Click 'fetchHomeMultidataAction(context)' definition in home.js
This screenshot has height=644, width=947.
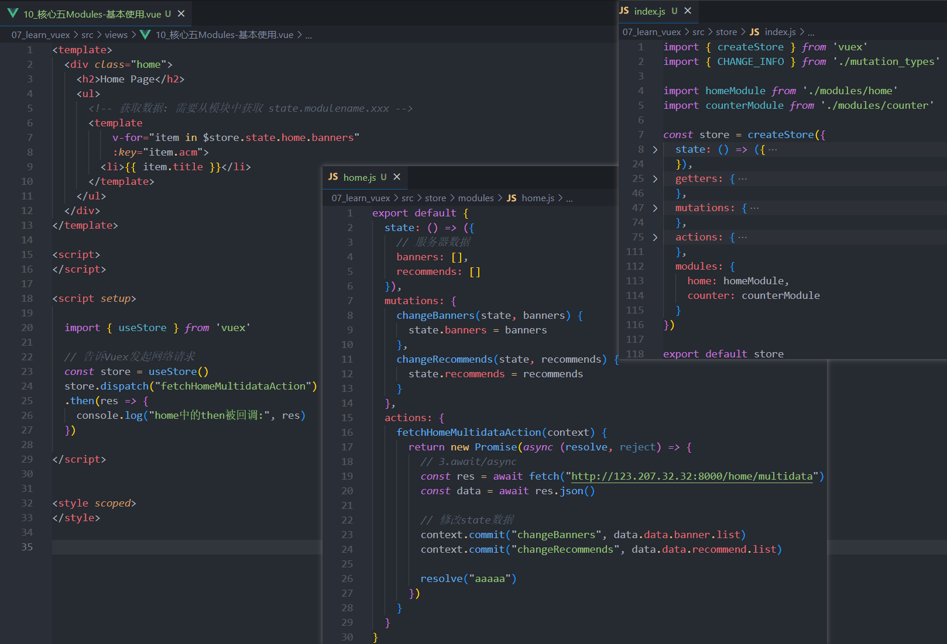[x=495, y=432]
